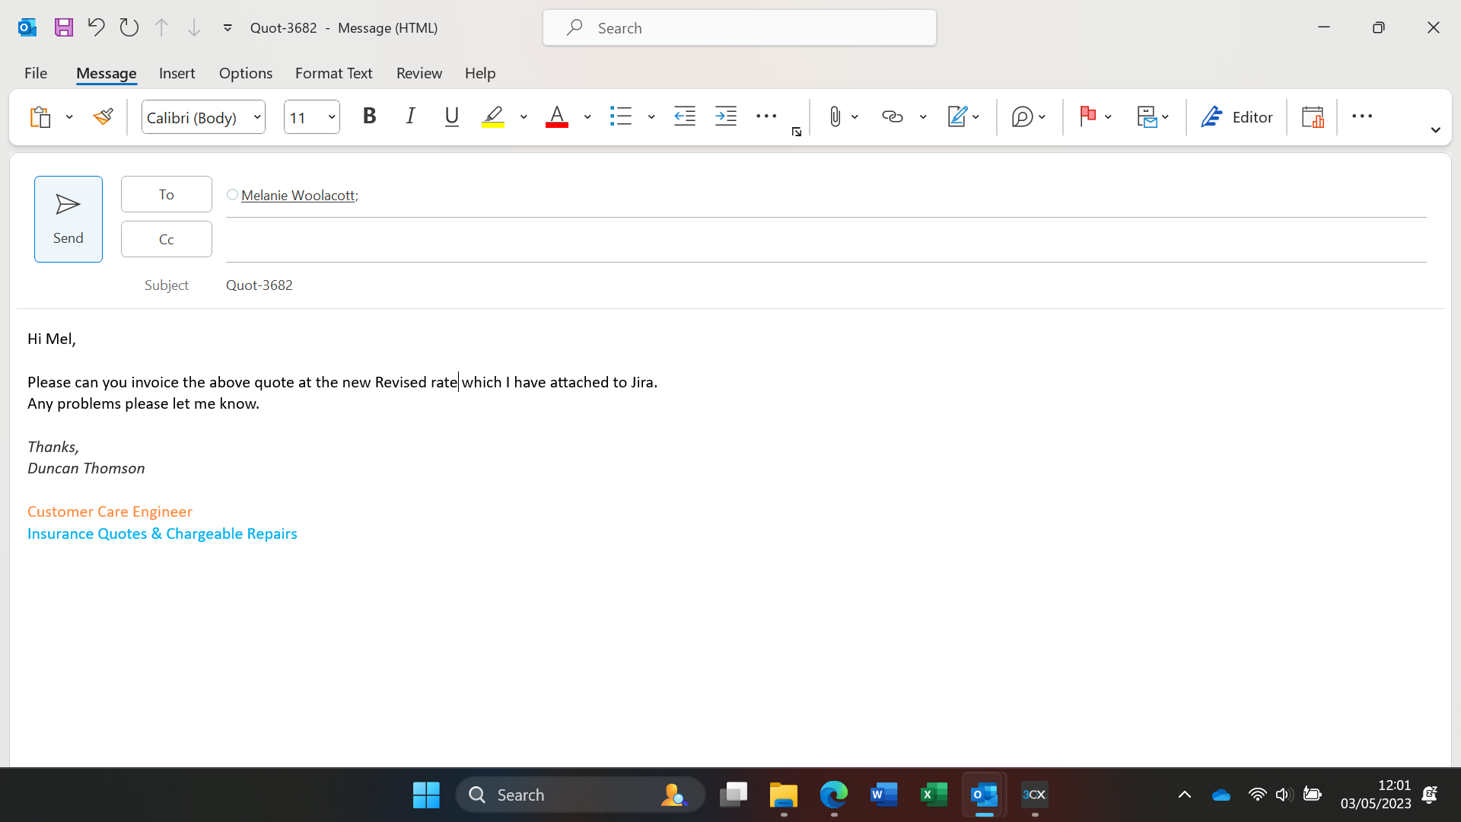Toggle Underline formatting
Image resolution: width=1461 pixels, height=822 pixels.
click(451, 116)
